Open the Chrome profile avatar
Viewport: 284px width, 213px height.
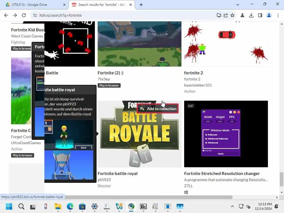click(x=269, y=16)
